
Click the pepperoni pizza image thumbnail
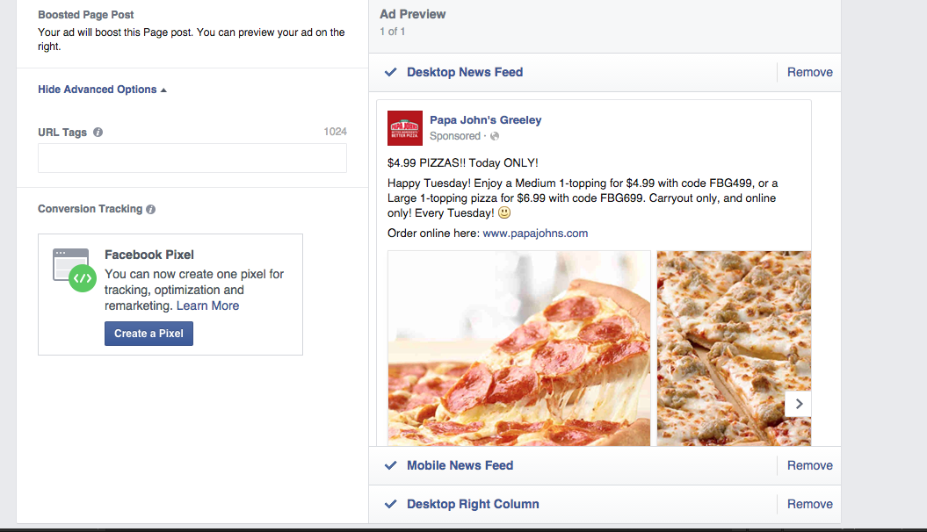pyautogui.click(x=519, y=348)
